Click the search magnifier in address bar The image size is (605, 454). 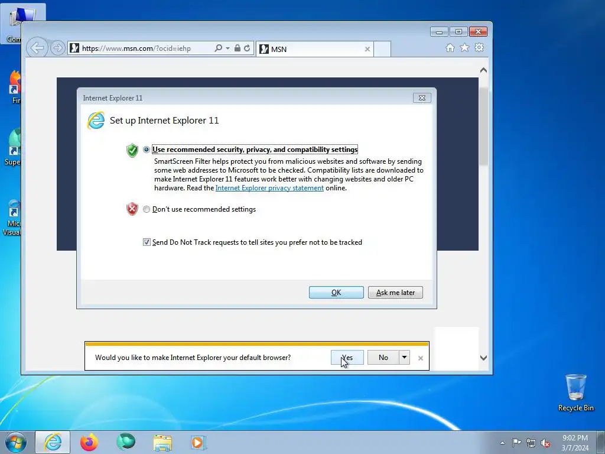pyautogui.click(x=219, y=48)
